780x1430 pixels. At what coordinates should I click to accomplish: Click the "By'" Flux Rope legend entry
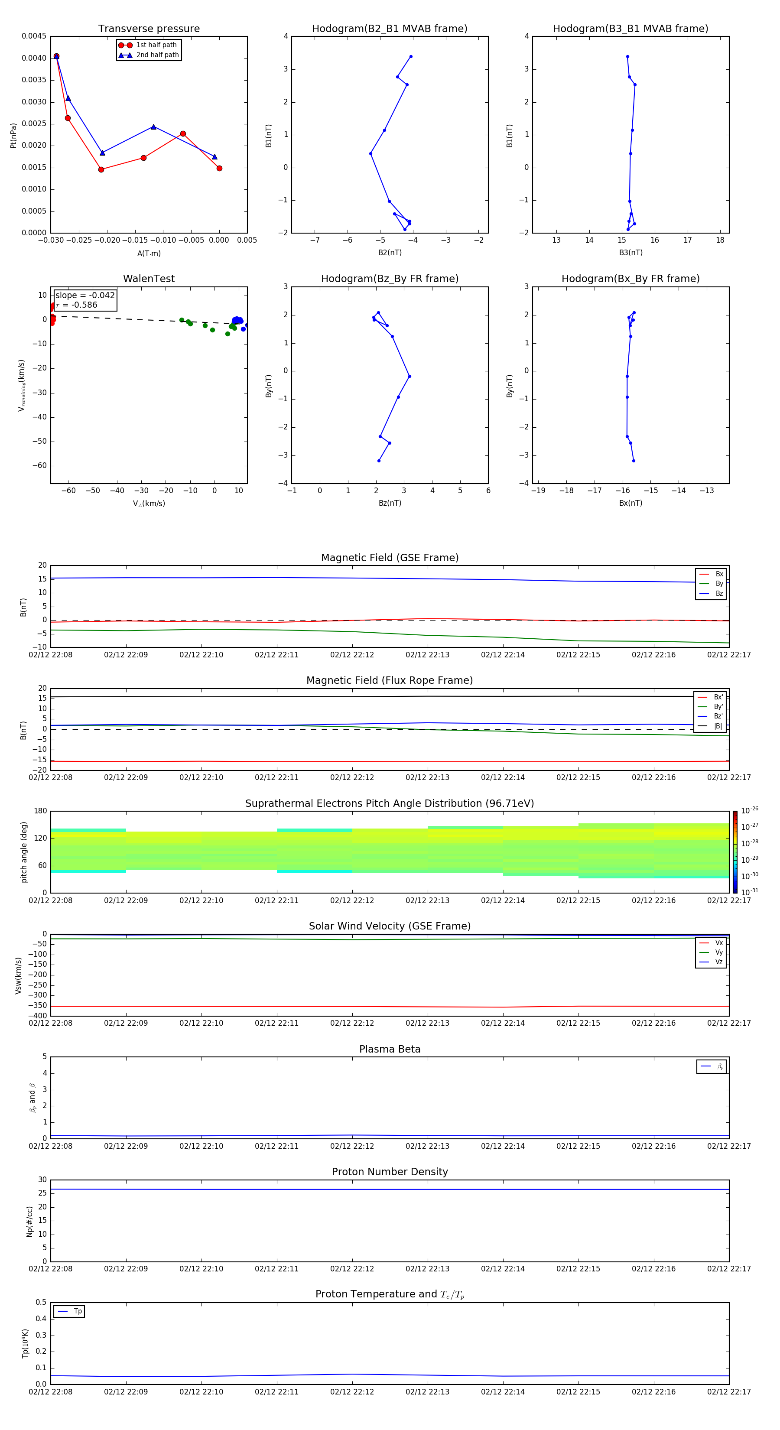click(710, 707)
